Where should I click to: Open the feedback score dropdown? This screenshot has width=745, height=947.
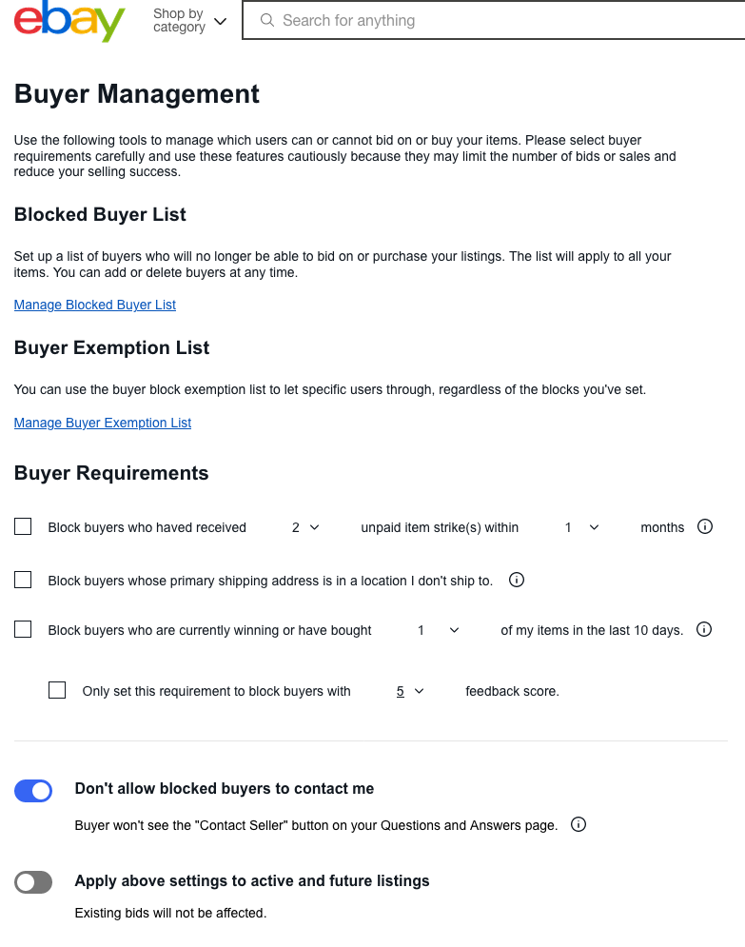pyautogui.click(x=410, y=692)
